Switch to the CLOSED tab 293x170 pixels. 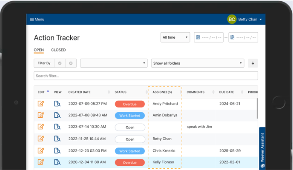[x=58, y=50]
